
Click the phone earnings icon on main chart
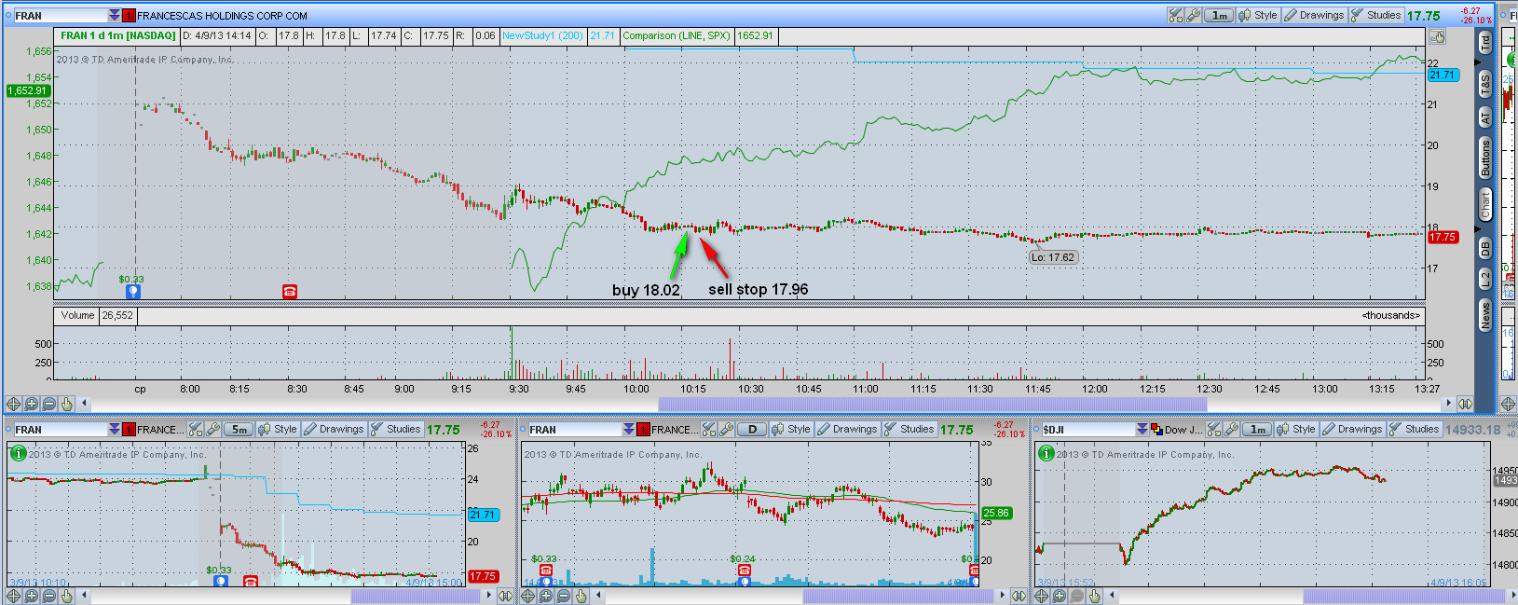pos(290,292)
